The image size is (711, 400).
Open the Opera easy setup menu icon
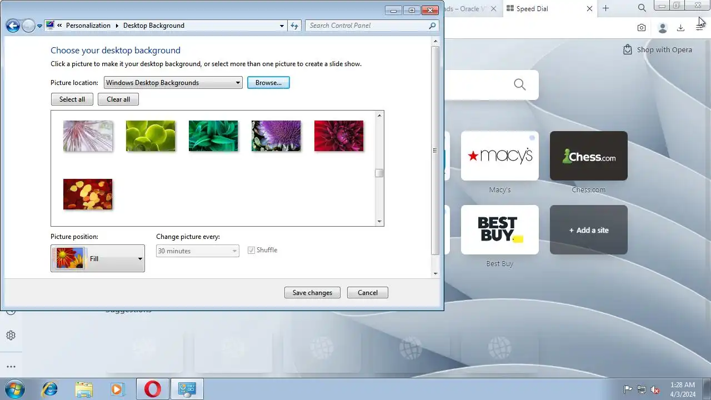point(699,28)
